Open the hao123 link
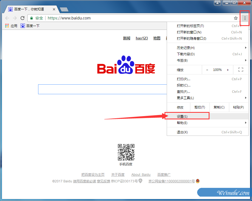The height and width of the screenshot is (201, 252). click(141, 38)
